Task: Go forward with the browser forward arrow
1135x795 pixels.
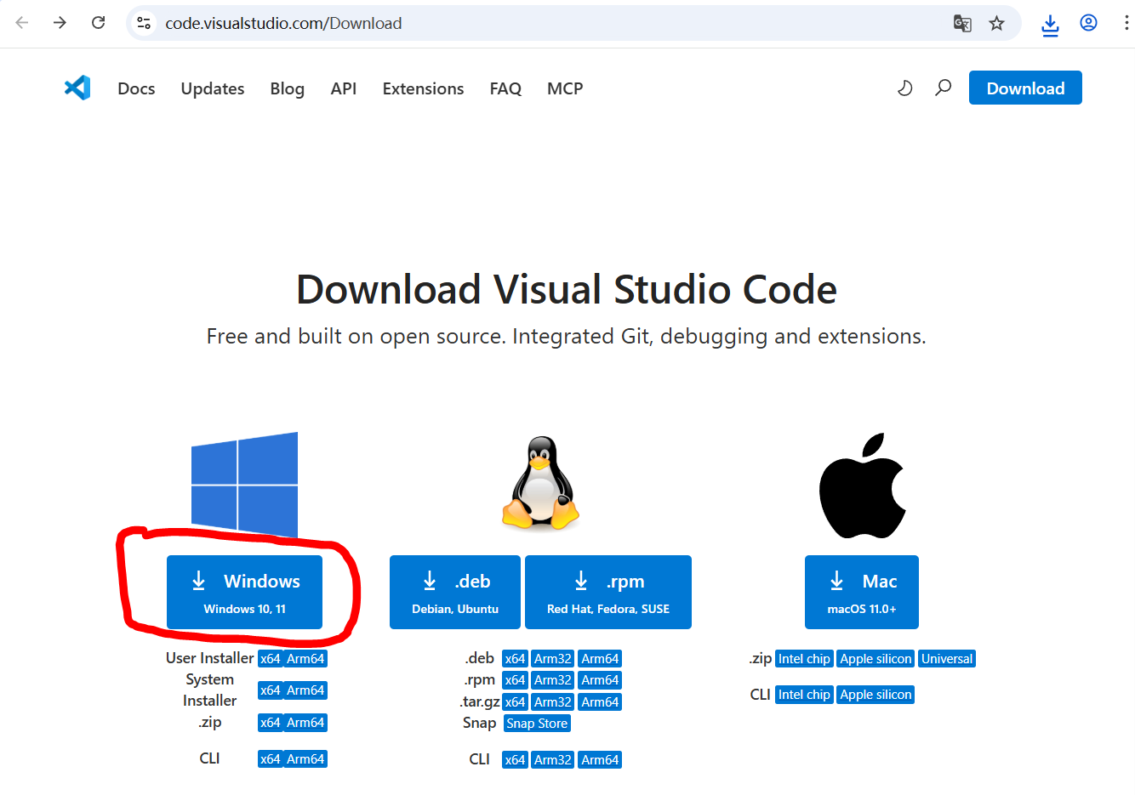Action: [60, 23]
